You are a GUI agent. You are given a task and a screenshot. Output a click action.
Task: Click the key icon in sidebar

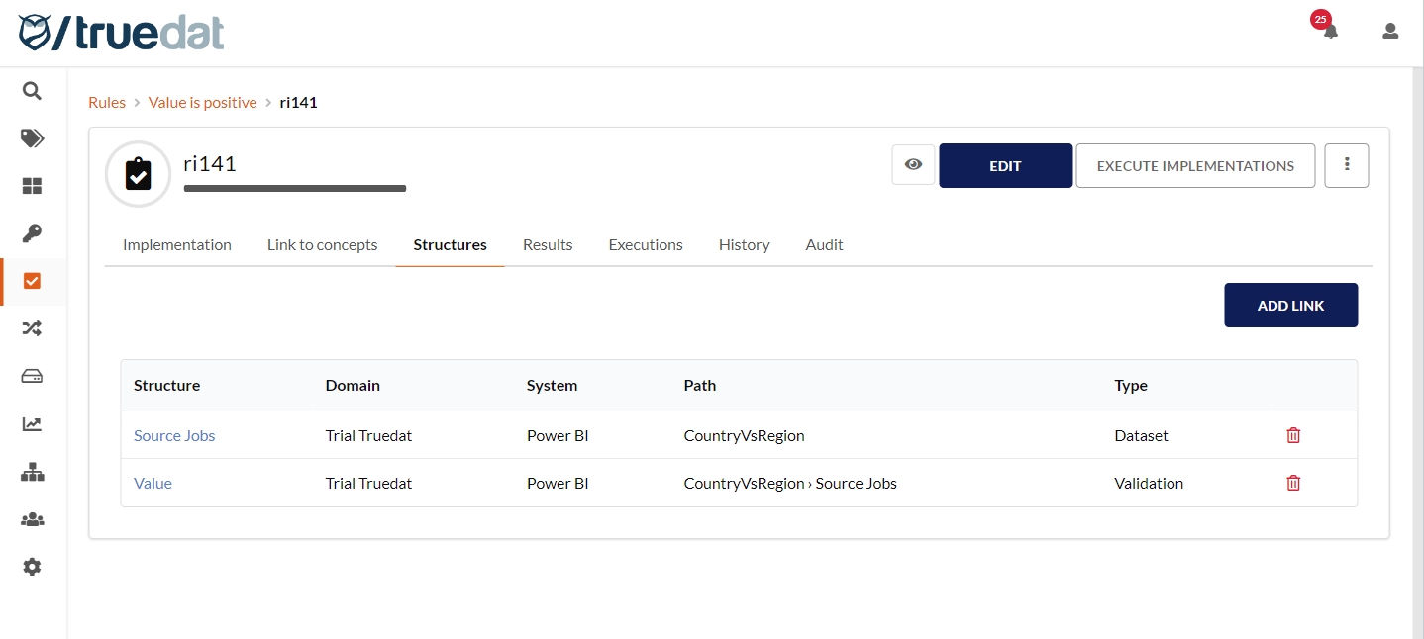pyautogui.click(x=32, y=233)
